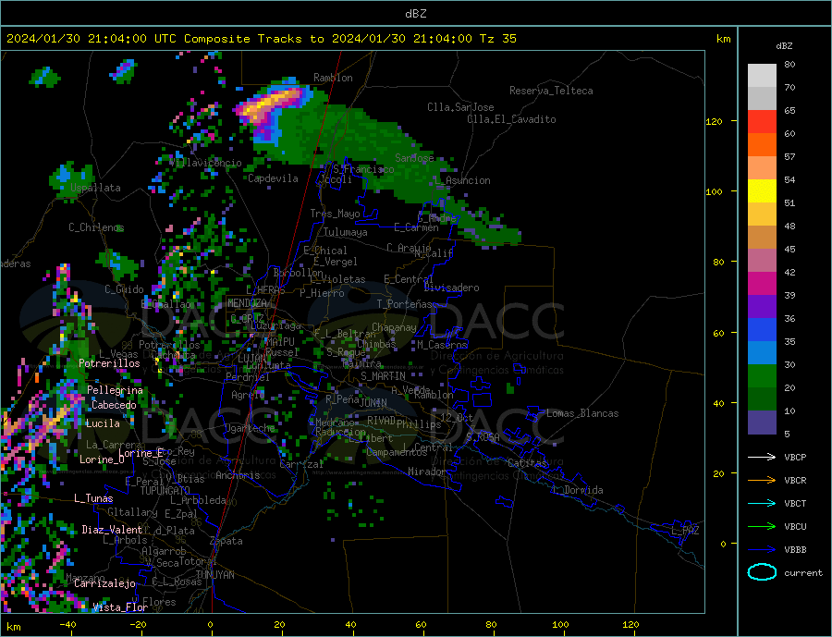The width and height of the screenshot is (832, 637).
Task: Click the 'VBBB' legend label
Action: coord(795,550)
